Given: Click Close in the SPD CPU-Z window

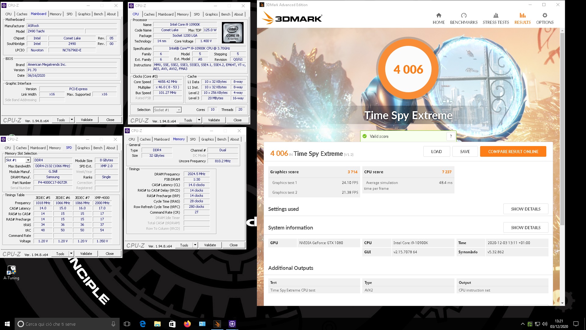Looking at the screenshot, I should [110, 254].
